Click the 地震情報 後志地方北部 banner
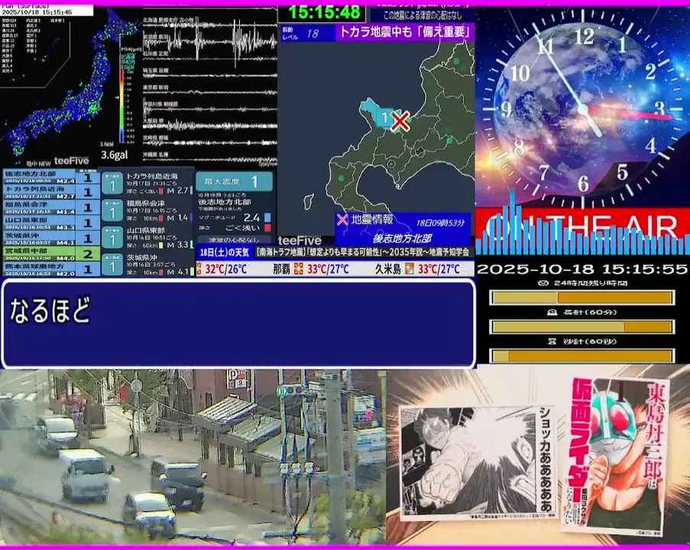This screenshot has width=690, height=550. 402,229
